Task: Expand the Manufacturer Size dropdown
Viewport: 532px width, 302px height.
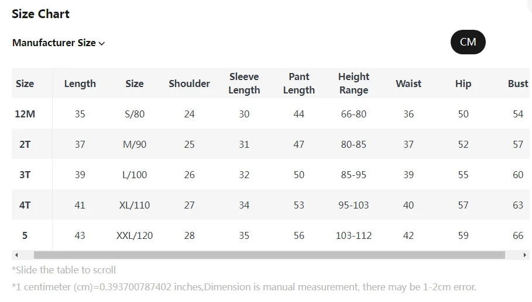Action: coord(59,43)
